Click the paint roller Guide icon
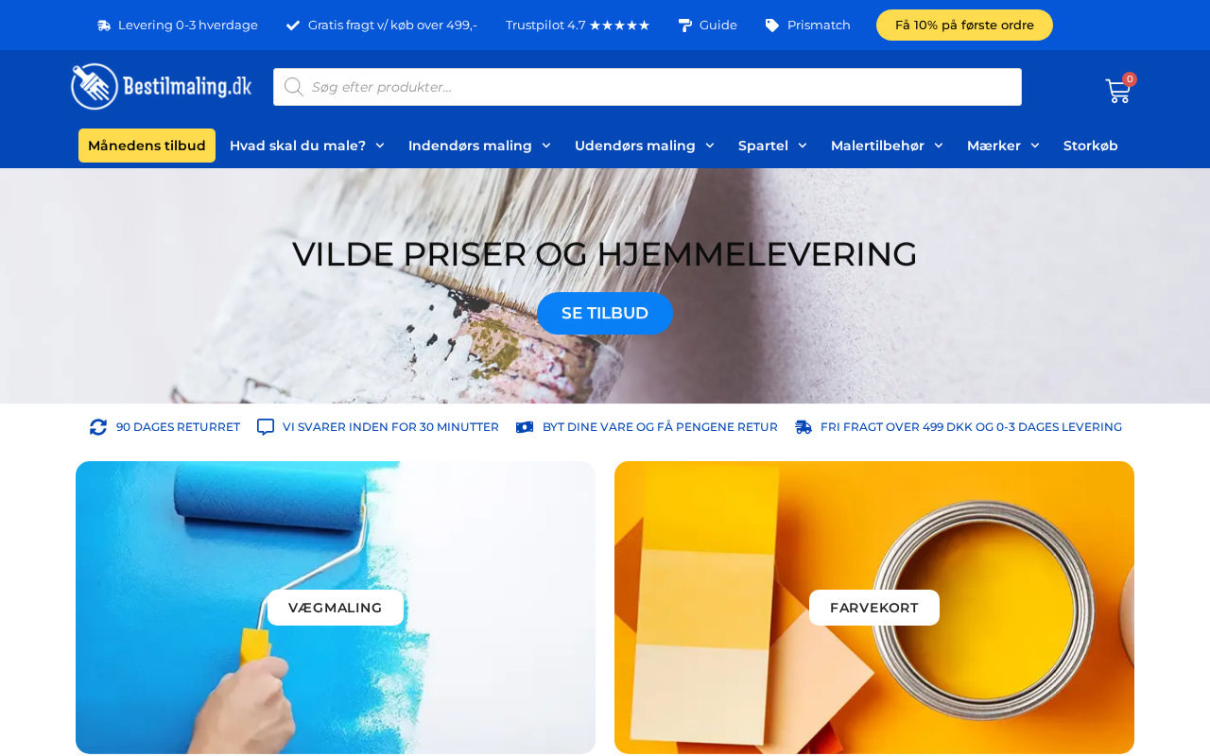 point(685,26)
